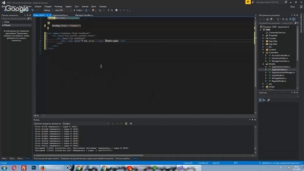Open the Debug configuration dropdown

pyautogui.click(x=48, y=10)
